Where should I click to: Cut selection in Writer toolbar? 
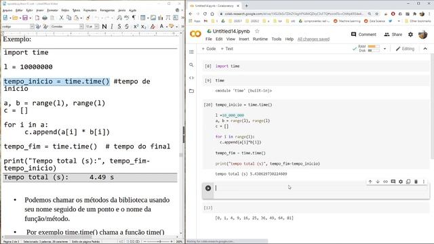click(62, 18)
